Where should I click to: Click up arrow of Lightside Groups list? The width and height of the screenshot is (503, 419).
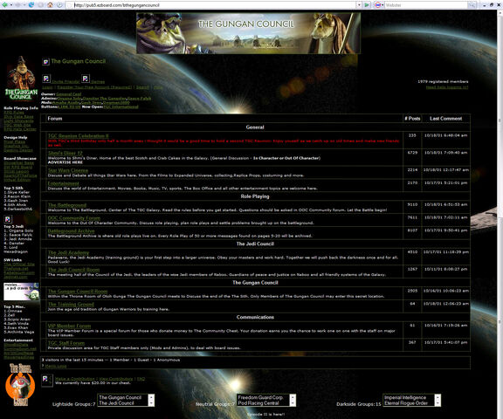pyautogui.click(x=151, y=397)
